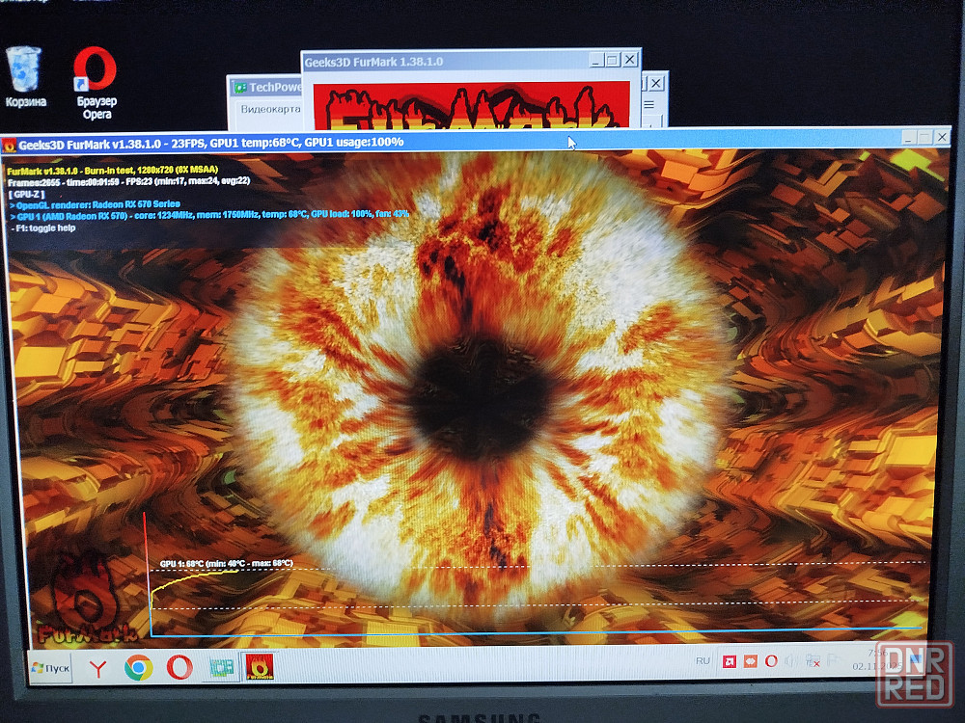Image resolution: width=965 pixels, height=723 pixels.
Task: Click the Opera icon in the system tray
Action: 771,661
